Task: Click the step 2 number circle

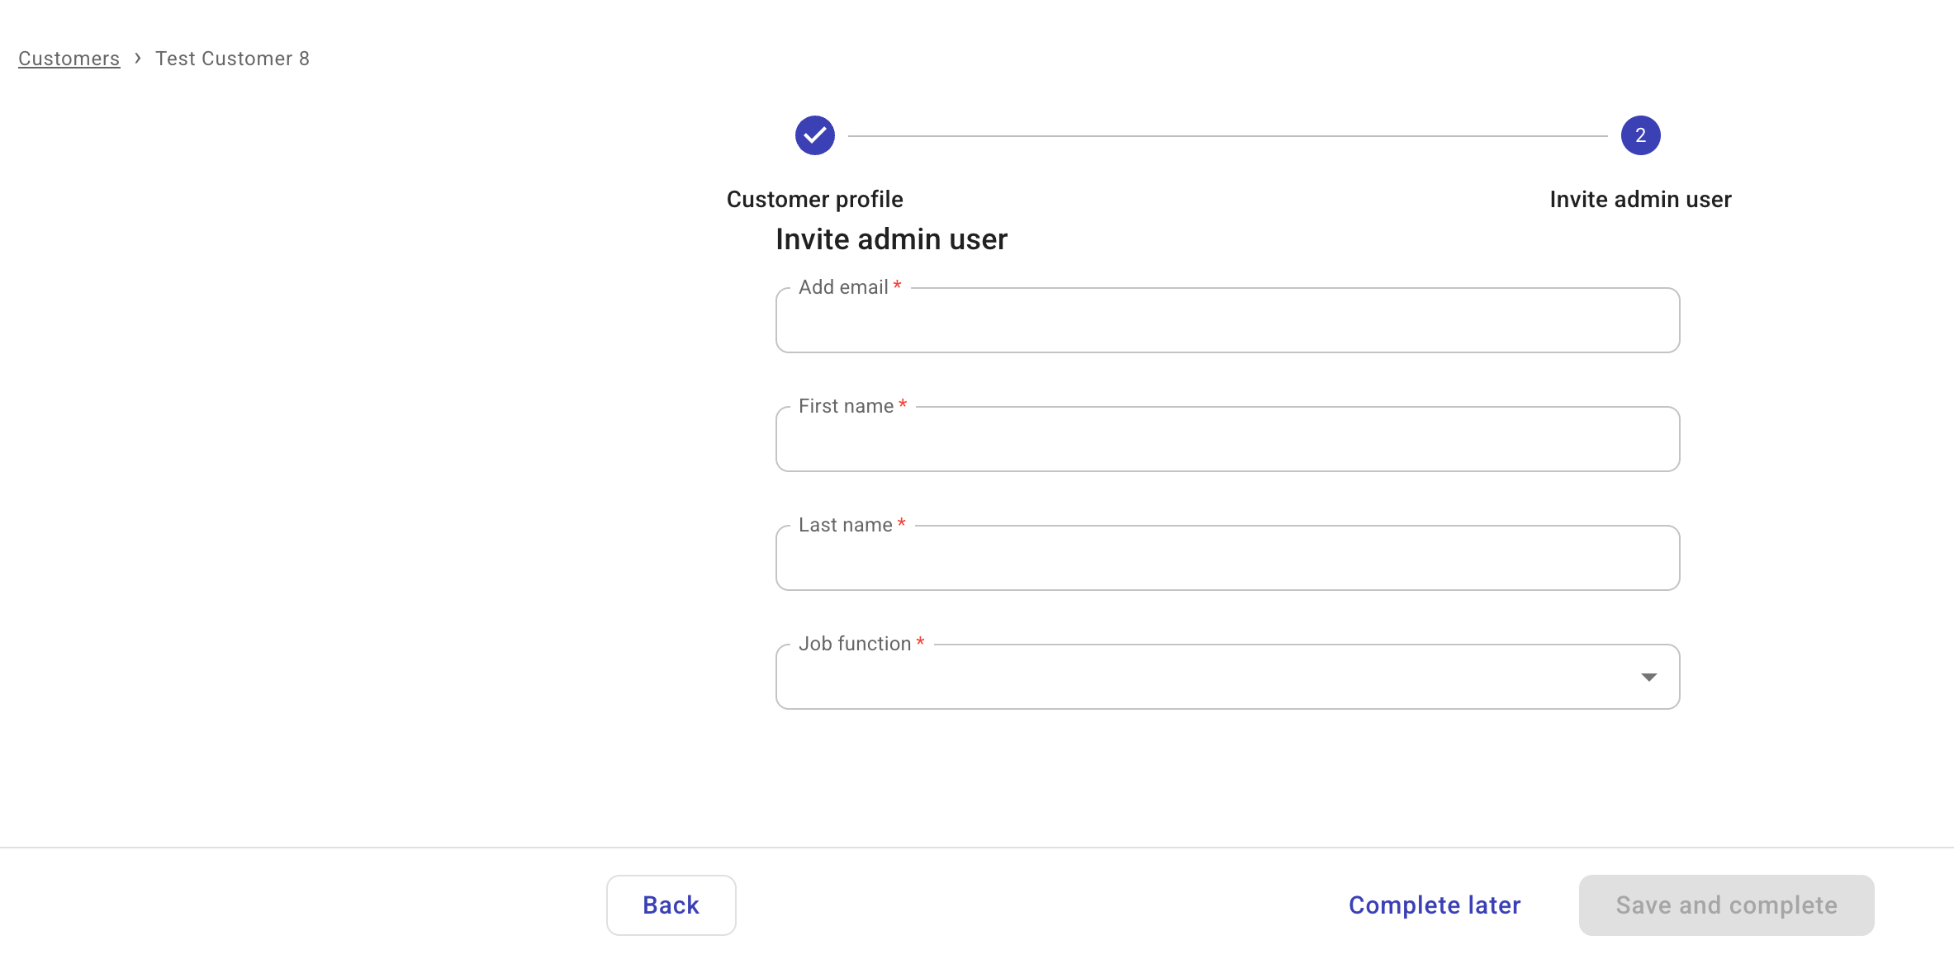Action: coord(1640,135)
